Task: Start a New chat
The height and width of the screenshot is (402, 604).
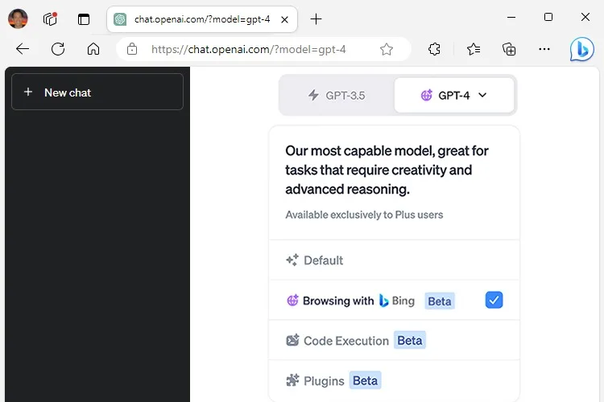Action: 97,92
